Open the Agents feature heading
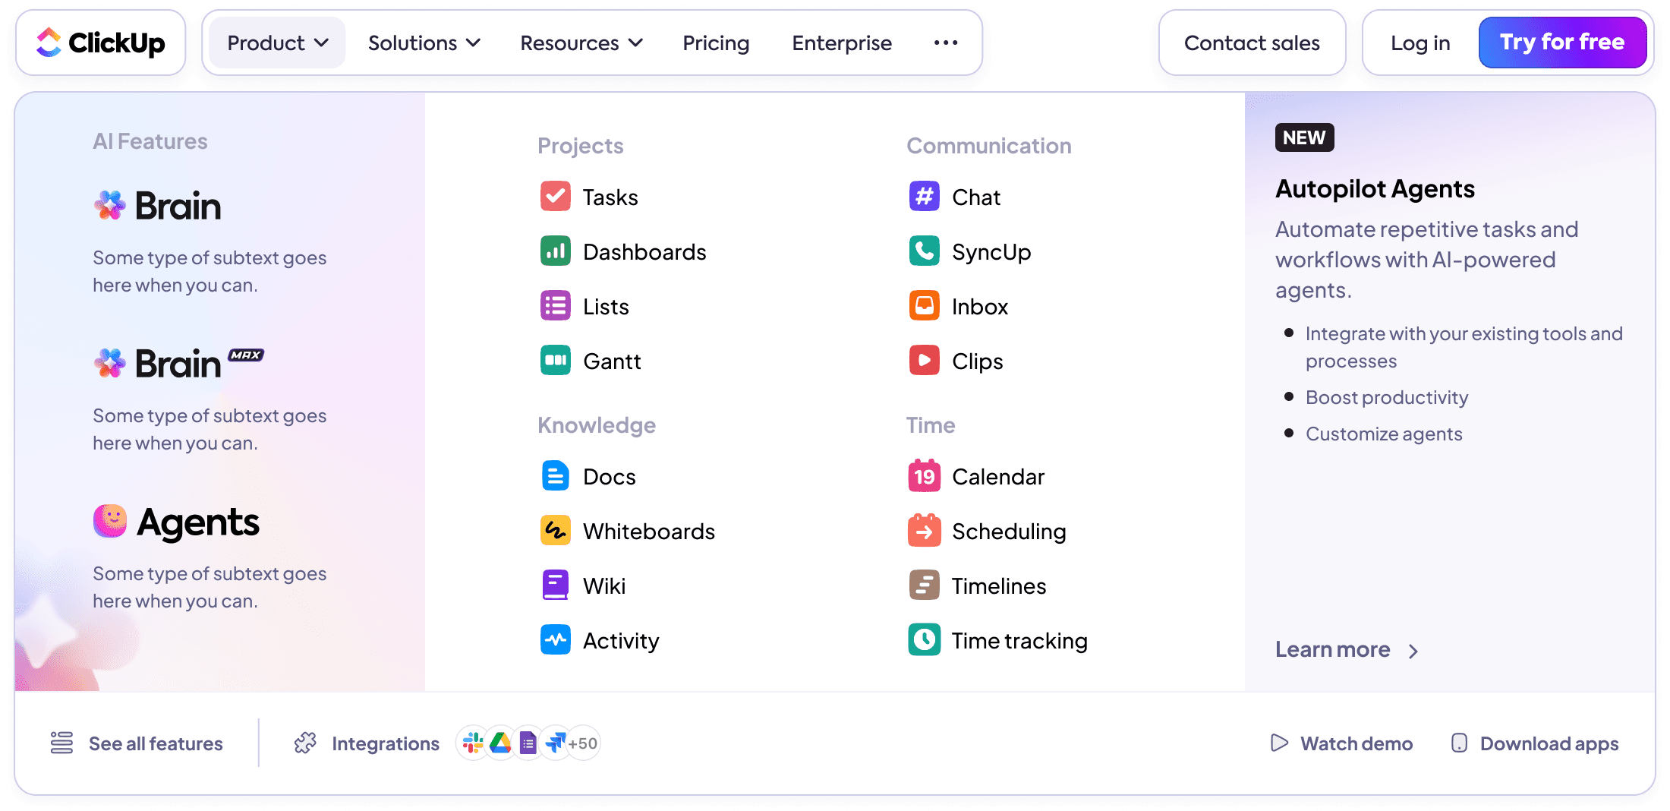Viewport: 1670px width, 811px height. click(x=176, y=522)
